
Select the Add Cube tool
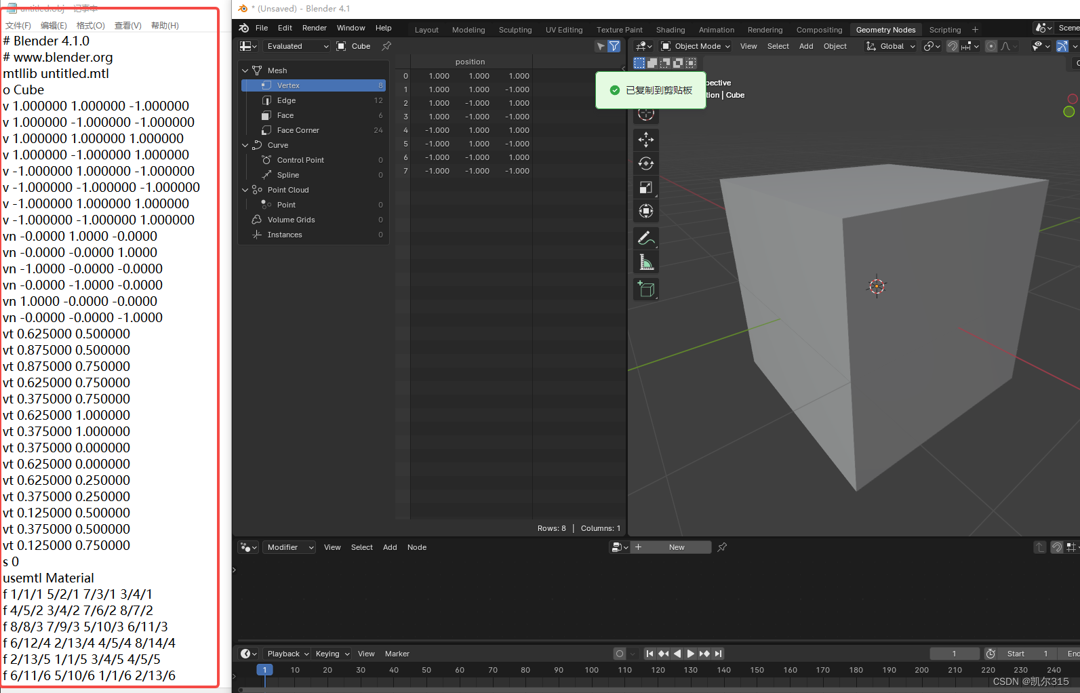646,289
